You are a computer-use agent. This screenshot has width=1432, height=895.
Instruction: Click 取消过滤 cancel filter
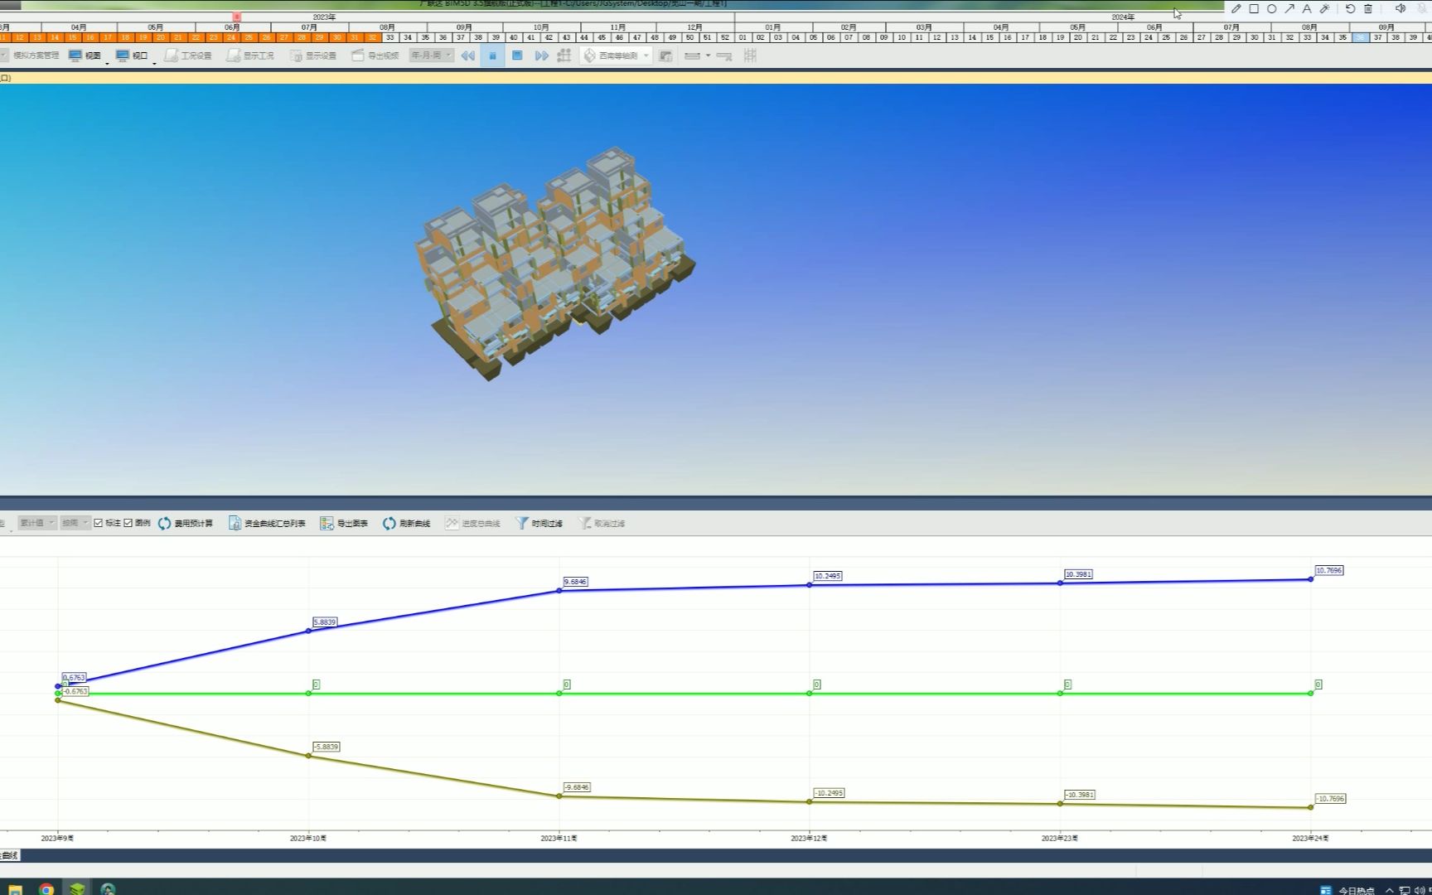tap(602, 523)
